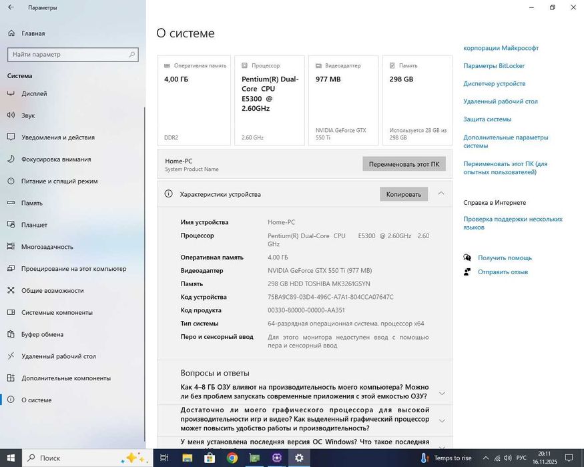Screen dimensions: 584x467
Task: Click Проецирование на этот компьютер icon
Action: pos(11,268)
